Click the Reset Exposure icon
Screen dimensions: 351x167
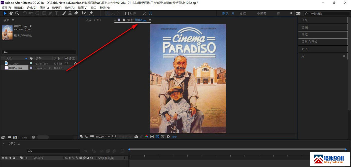[x=168, y=137]
